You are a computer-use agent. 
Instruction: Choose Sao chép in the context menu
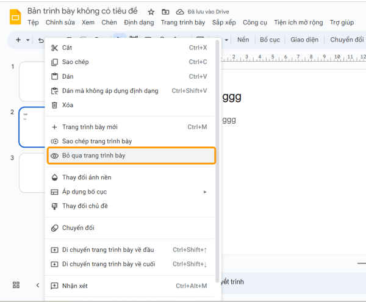pos(129,62)
